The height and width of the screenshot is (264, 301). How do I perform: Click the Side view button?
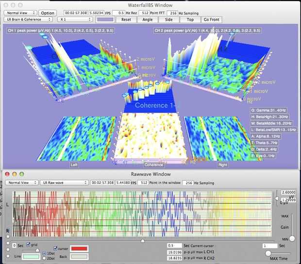coord(169,19)
